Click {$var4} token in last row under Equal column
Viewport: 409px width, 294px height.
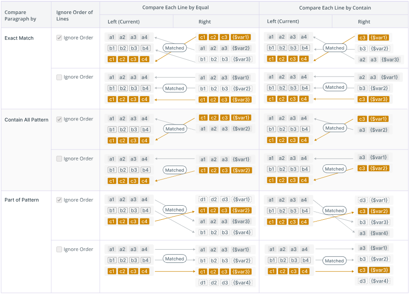pyautogui.click(x=241, y=283)
